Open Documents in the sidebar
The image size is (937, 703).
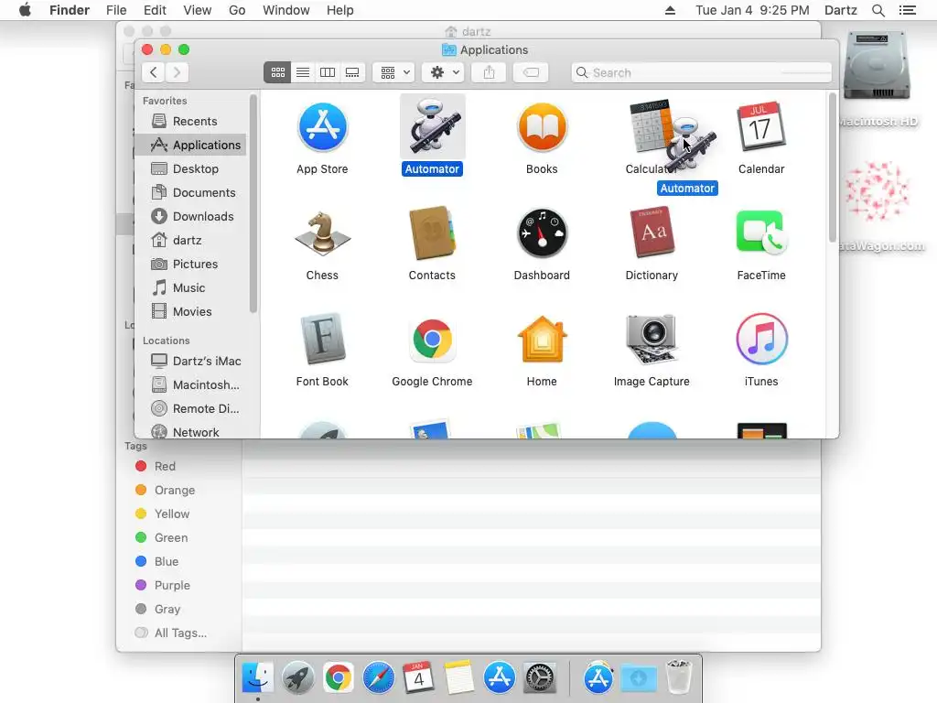point(190,192)
